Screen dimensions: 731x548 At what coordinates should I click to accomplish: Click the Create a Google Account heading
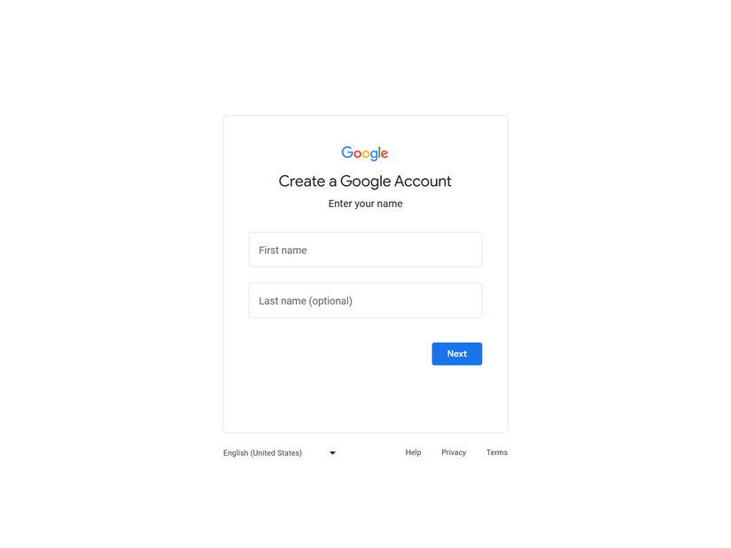365,181
